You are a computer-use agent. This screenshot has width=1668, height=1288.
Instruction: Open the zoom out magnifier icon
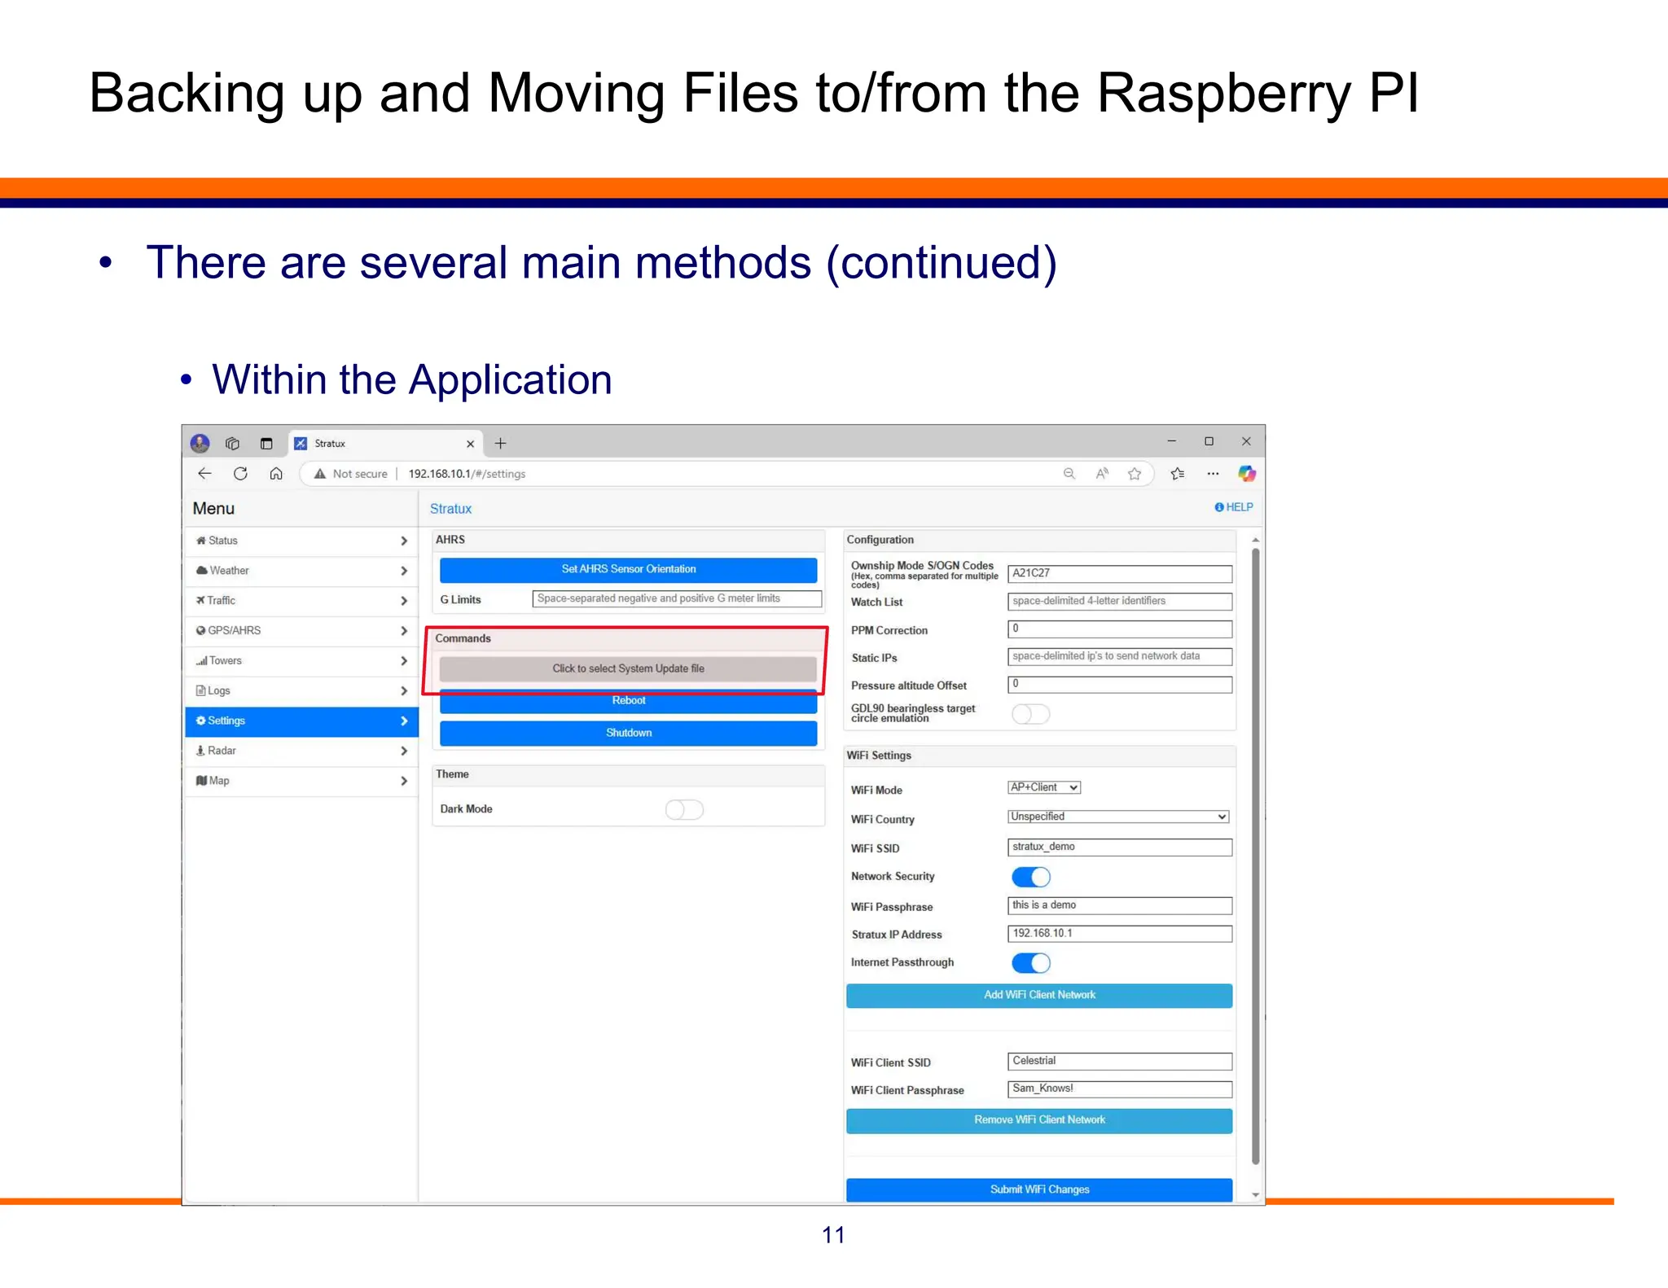(x=1069, y=474)
